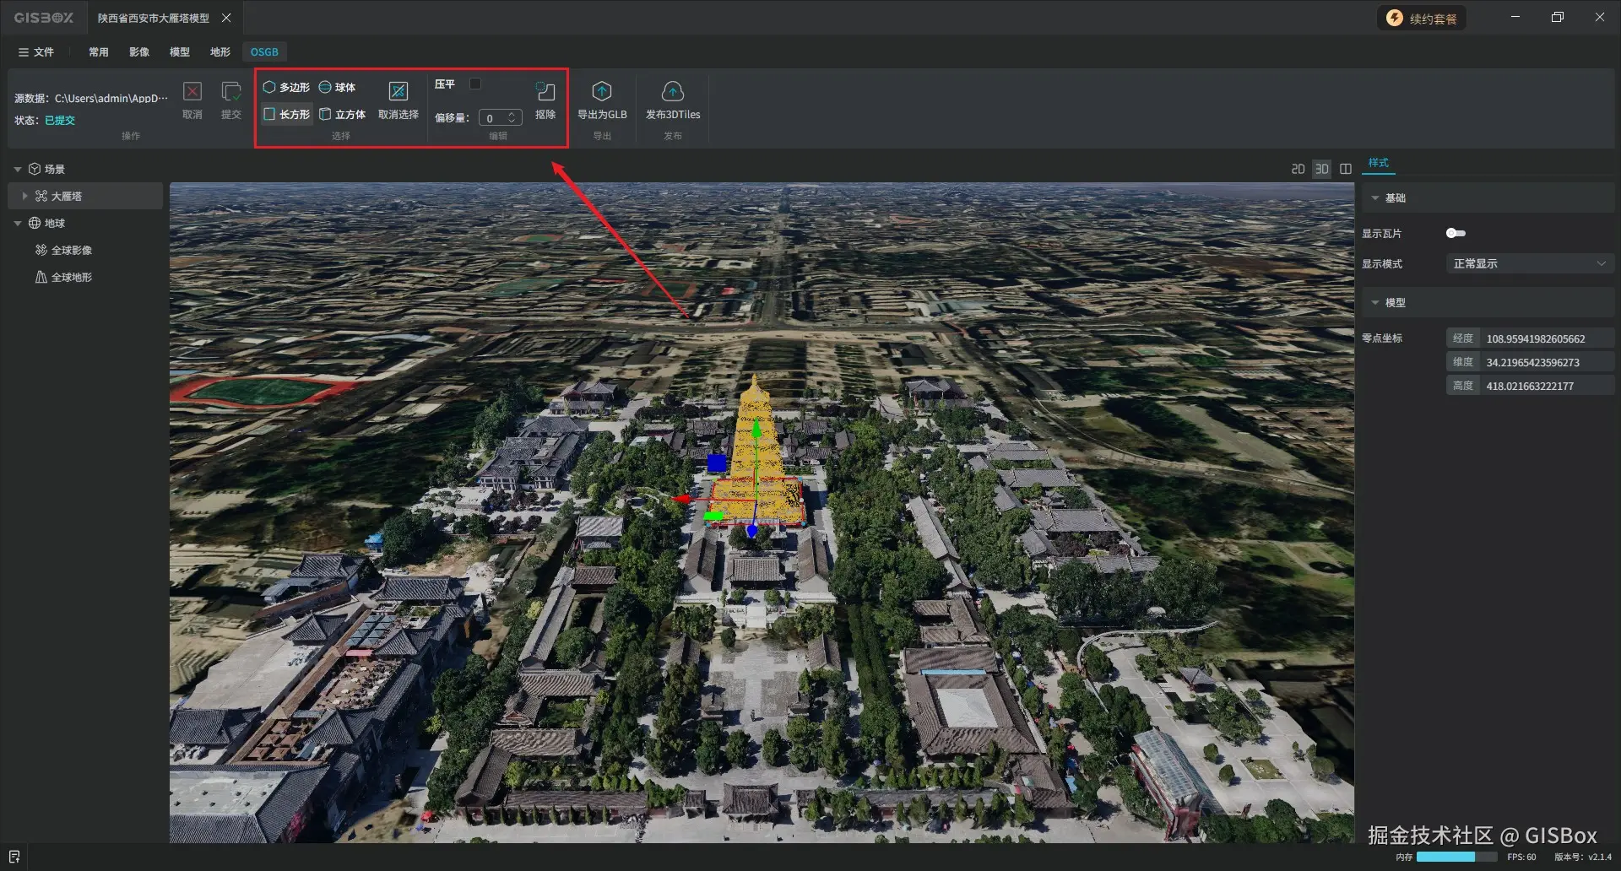The image size is (1621, 871).
Task: Click the 大雁塔 model node icon
Action: pyautogui.click(x=41, y=196)
